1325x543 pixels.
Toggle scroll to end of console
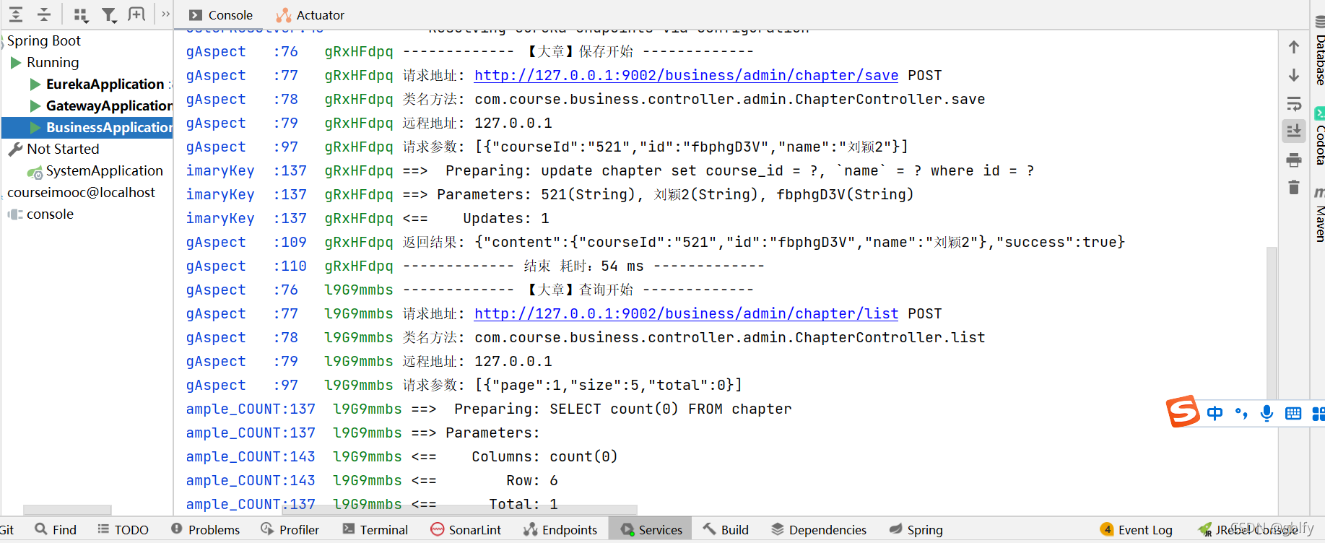1294,131
